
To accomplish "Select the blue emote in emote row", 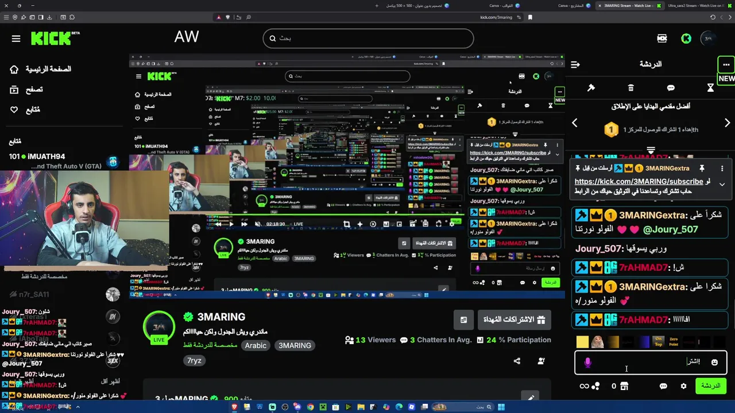I will coord(644,342).
